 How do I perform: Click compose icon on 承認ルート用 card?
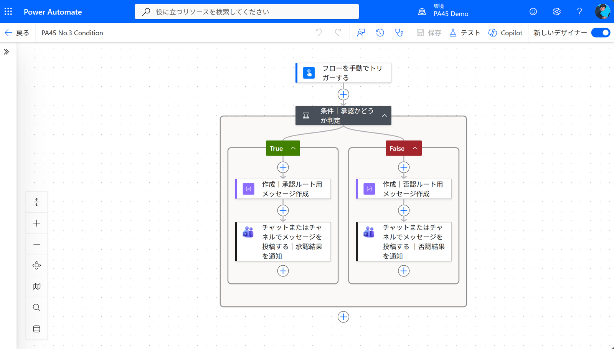[249, 189]
